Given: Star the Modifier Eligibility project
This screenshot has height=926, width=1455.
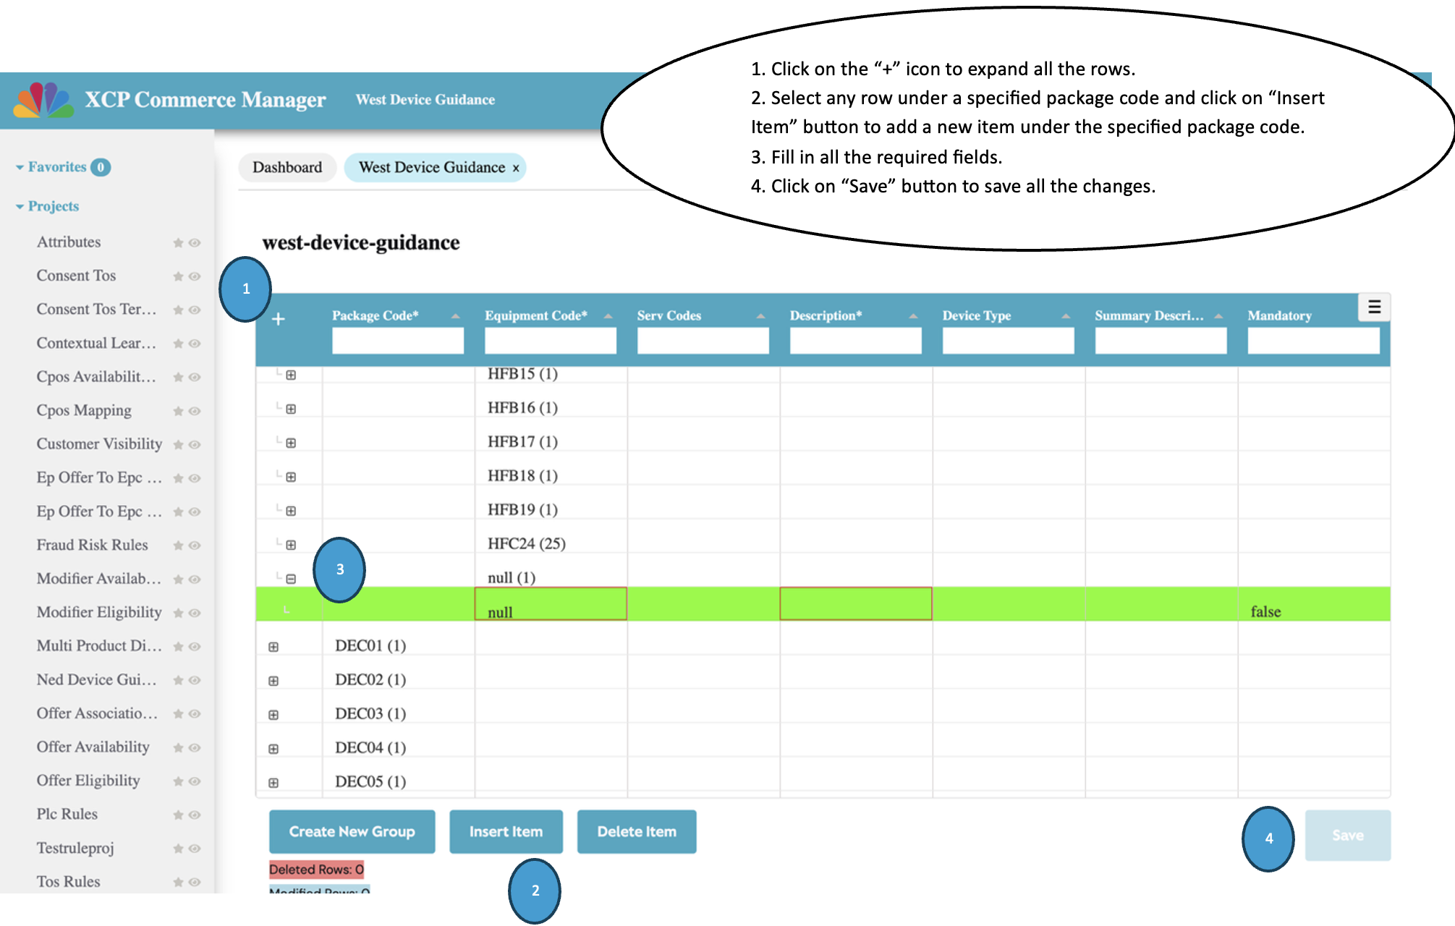Looking at the screenshot, I should pos(178,613).
